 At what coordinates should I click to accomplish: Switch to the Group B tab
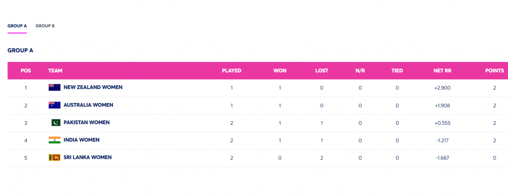pyautogui.click(x=45, y=26)
